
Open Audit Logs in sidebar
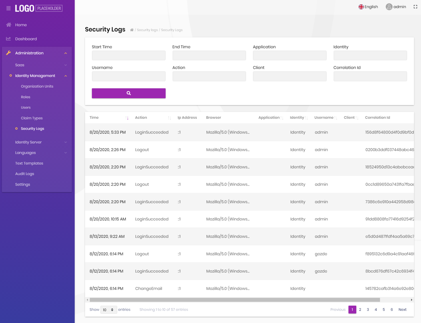[x=25, y=174]
